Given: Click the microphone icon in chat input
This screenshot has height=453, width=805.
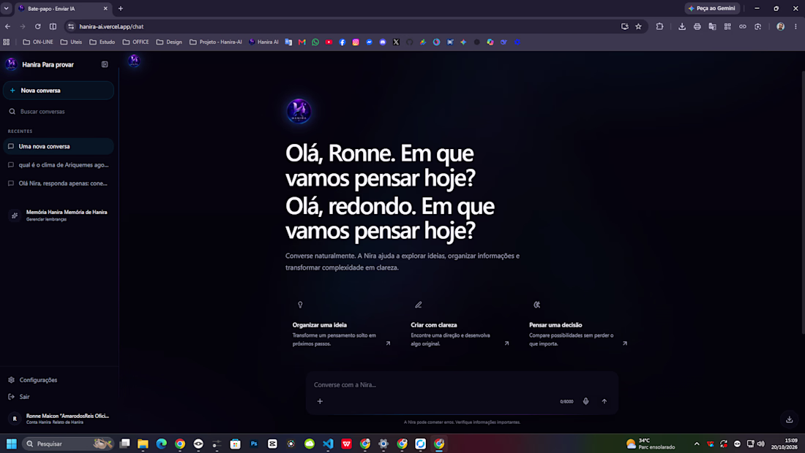Looking at the screenshot, I should [585, 401].
